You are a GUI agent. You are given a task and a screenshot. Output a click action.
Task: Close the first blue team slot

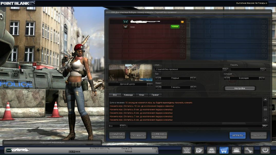264,22
